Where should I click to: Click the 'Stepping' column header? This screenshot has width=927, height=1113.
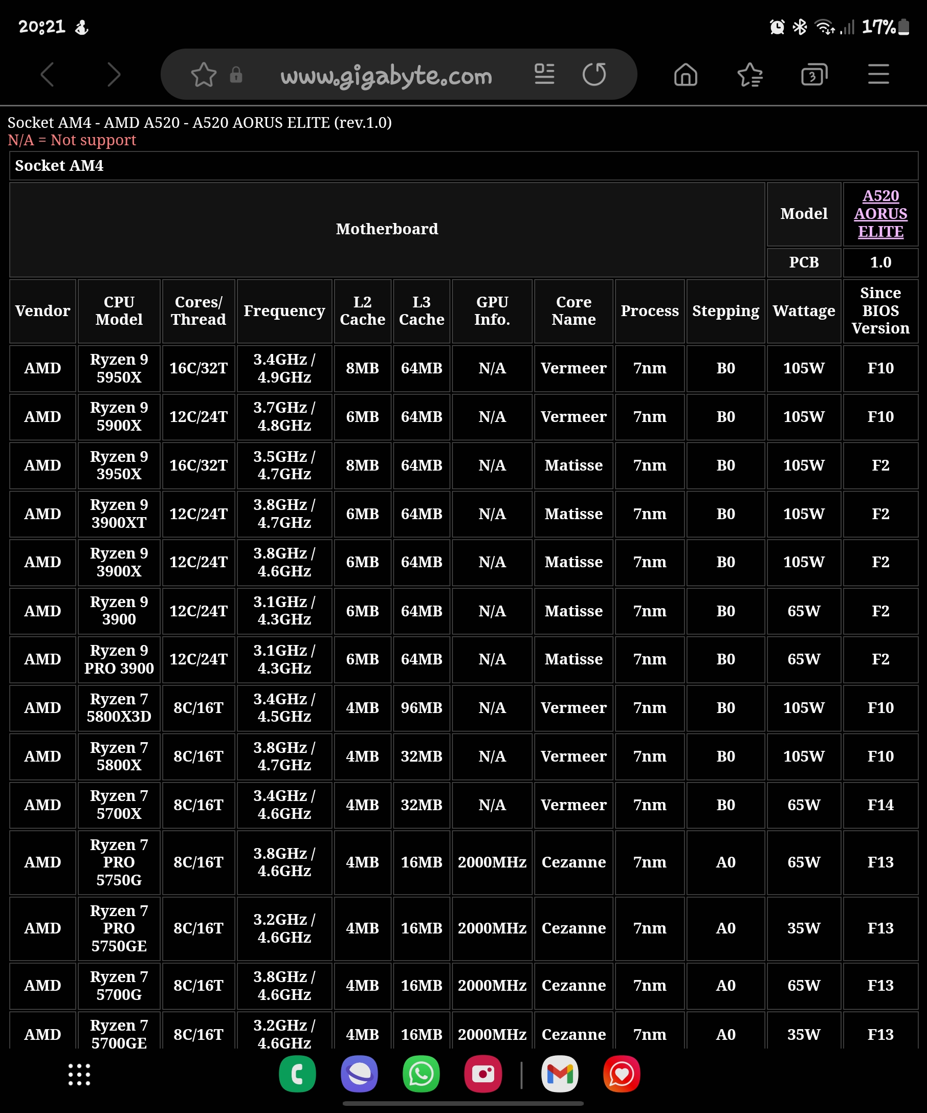coord(725,311)
